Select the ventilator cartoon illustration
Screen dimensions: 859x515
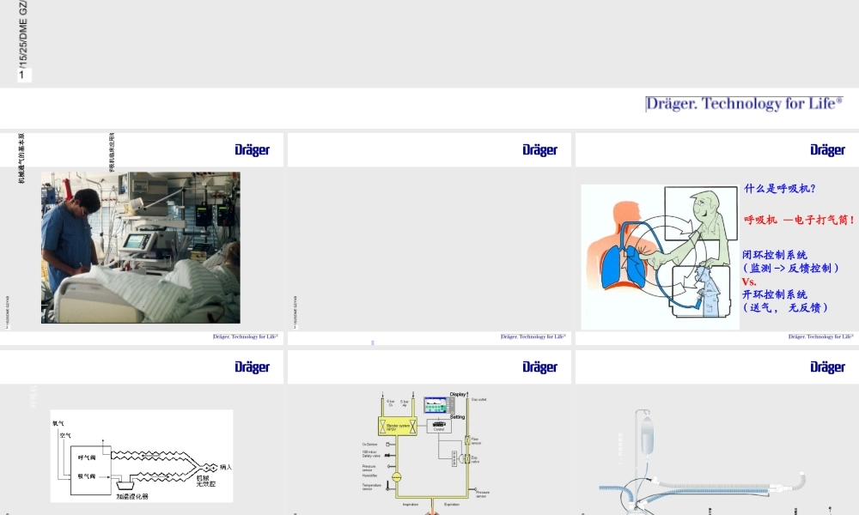(x=660, y=257)
